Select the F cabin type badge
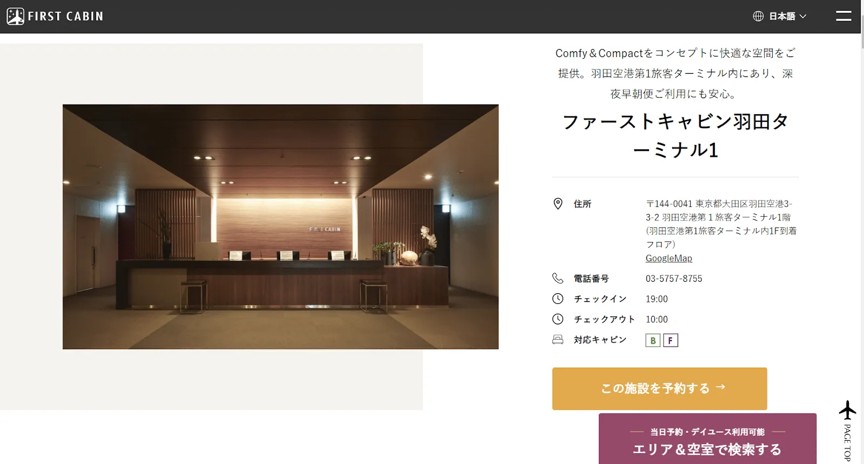 (x=671, y=341)
